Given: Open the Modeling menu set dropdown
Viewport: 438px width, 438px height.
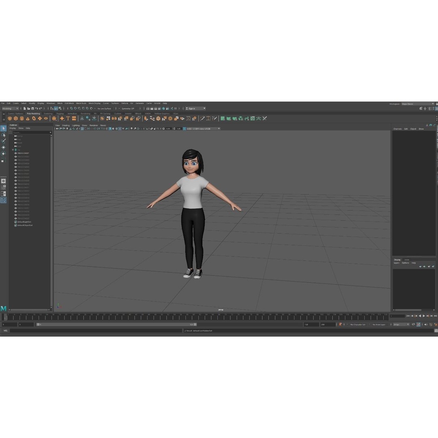Looking at the screenshot, I should [x=10, y=108].
